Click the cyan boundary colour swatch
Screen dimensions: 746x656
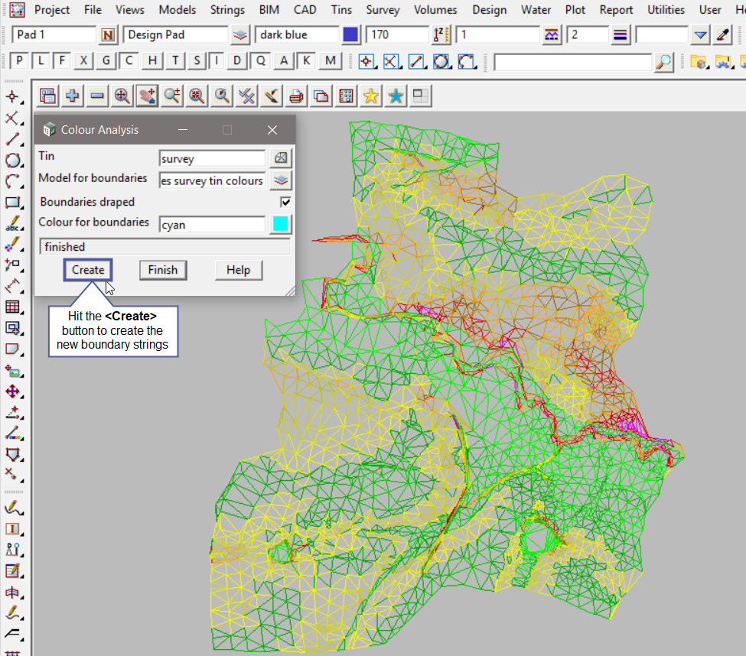[x=281, y=224]
